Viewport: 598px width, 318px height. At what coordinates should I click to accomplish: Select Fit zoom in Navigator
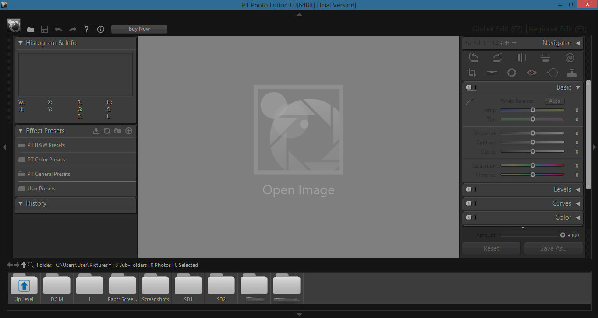[468, 43]
